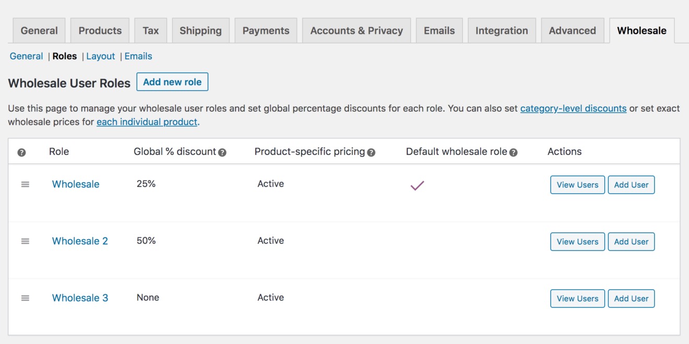
Task: Open the Tax tab
Action: 151,31
